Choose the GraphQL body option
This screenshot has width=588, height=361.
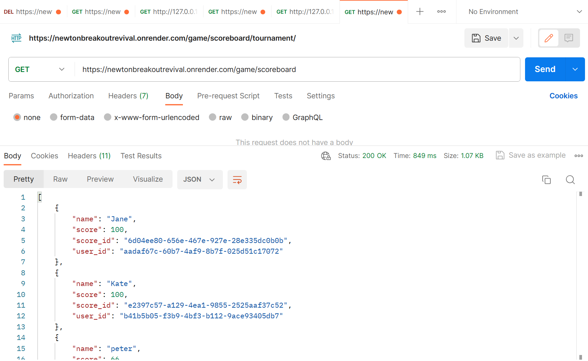[x=286, y=117]
